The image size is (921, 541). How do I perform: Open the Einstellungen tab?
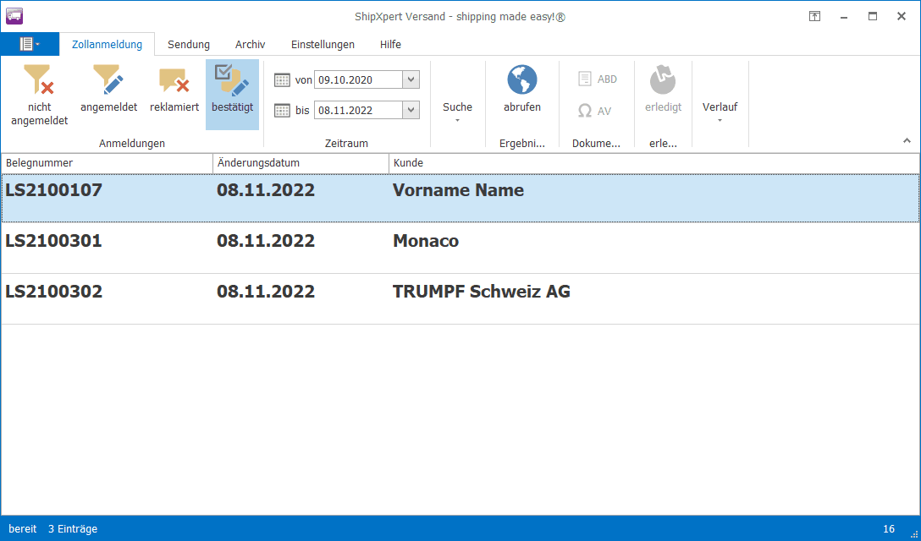click(x=323, y=45)
